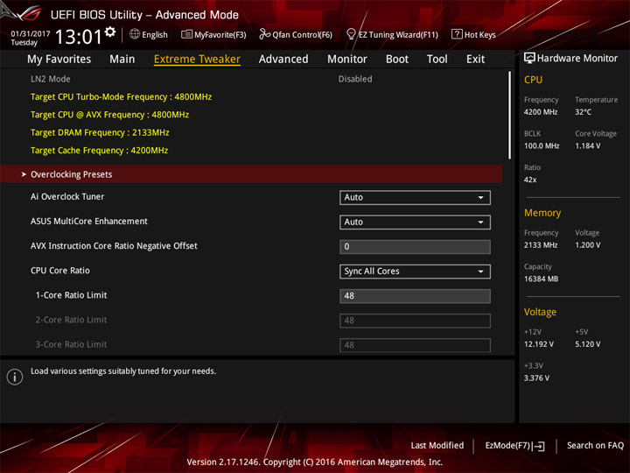Click the CPU frequency 4200 MHz value
Image resolution: width=630 pixels, height=473 pixels.
coord(541,112)
